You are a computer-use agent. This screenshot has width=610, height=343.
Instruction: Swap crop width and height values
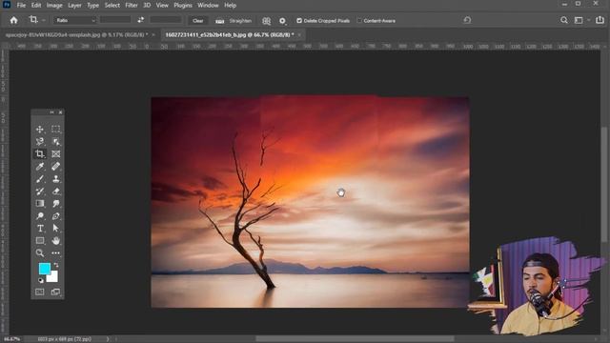tap(140, 20)
